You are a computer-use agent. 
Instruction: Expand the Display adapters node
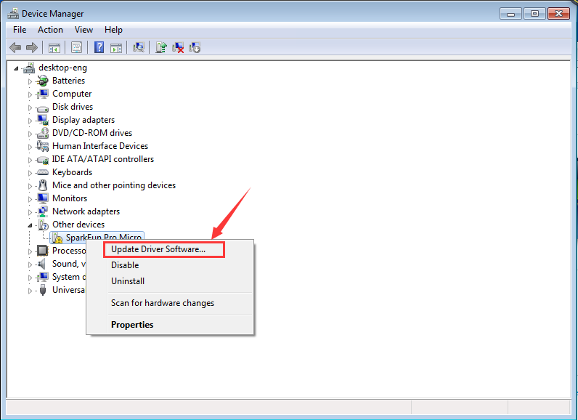[30, 121]
